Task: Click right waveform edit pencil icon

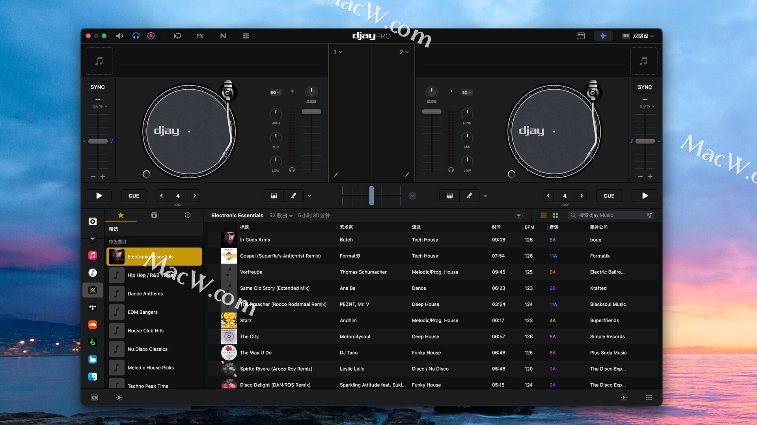Action: click(x=407, y=175)
